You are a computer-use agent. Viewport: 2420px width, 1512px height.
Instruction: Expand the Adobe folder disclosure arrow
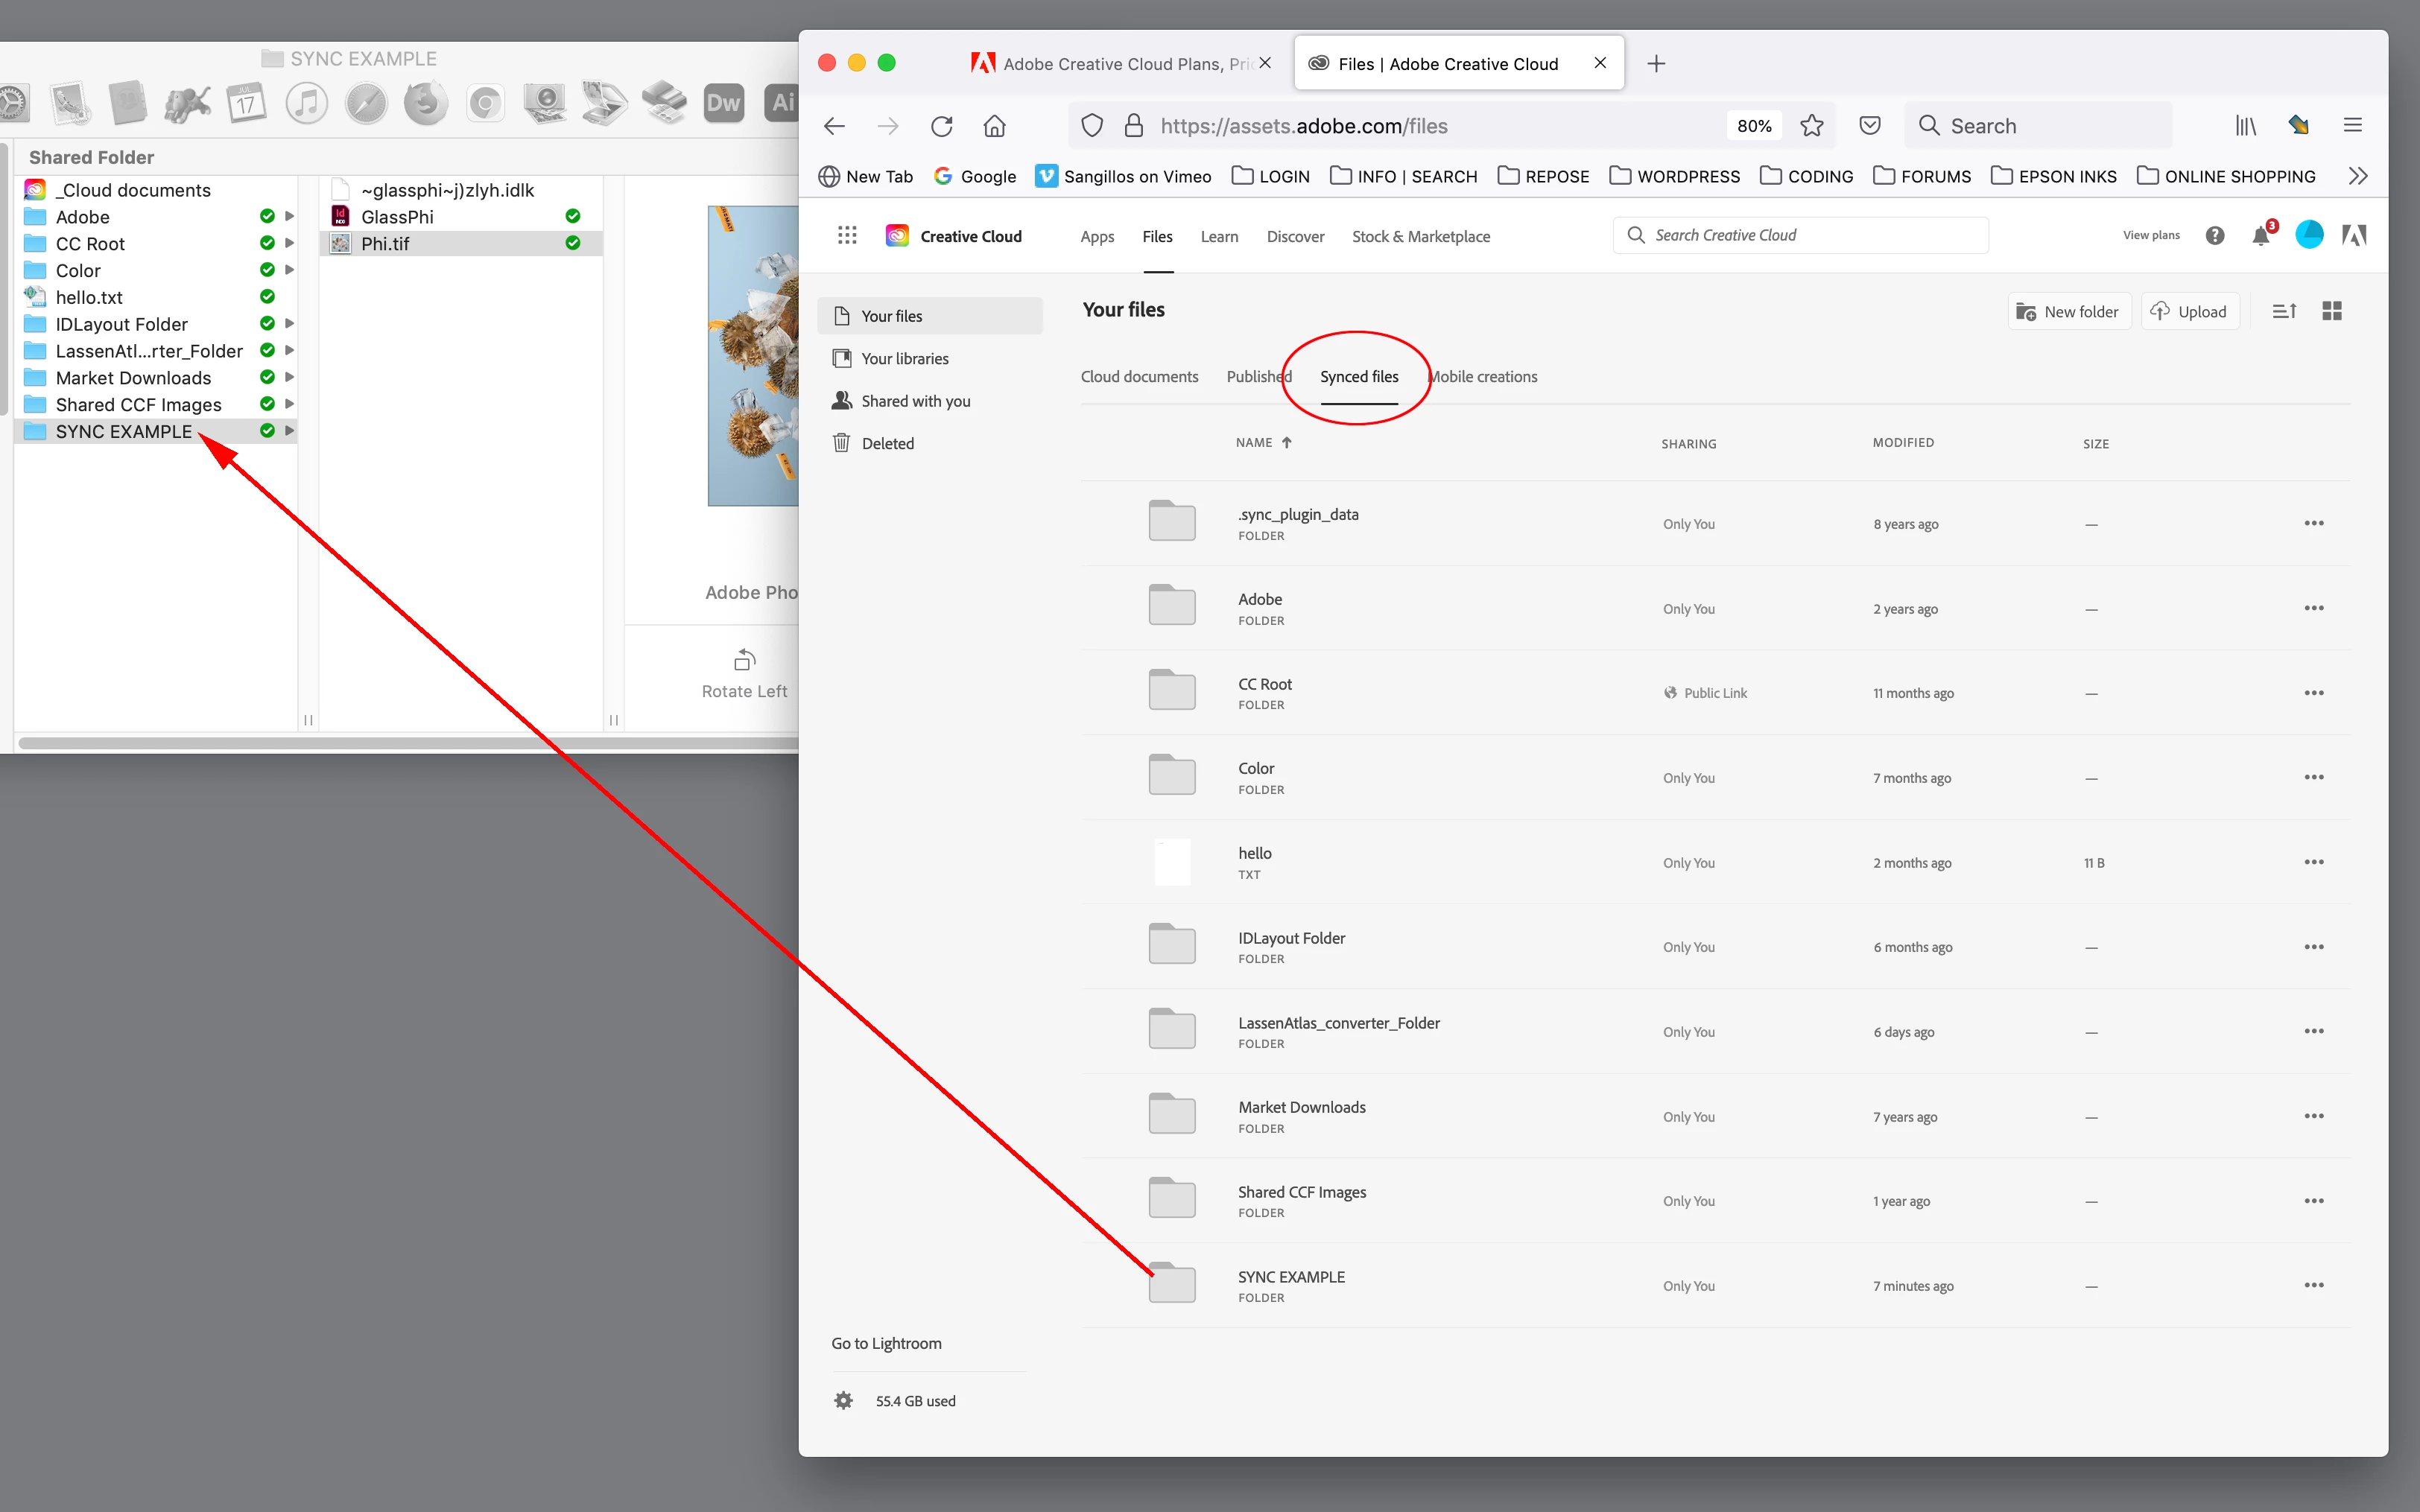coord(290,216)
